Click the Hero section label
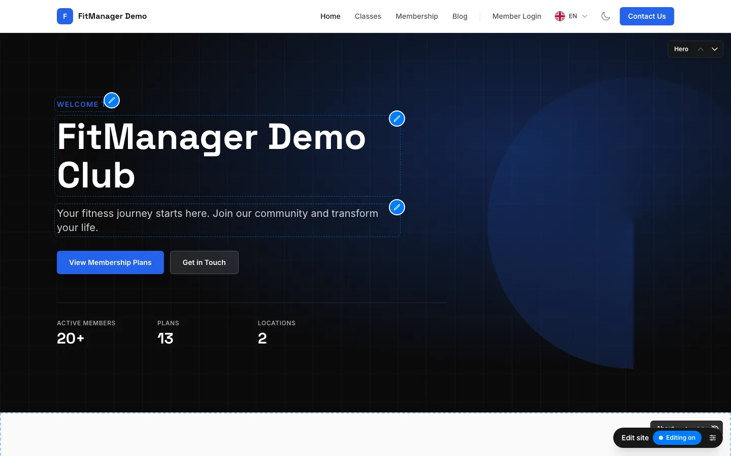This screenshot has width=731, height=456. point(681,49)
